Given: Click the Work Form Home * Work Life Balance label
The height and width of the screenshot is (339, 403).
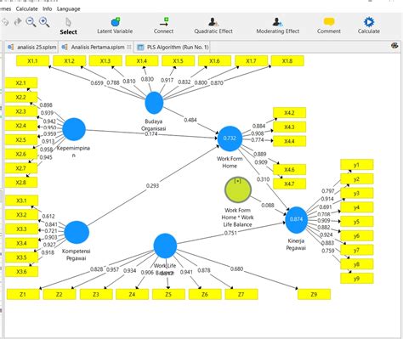Looking at the screenshot, I should [x=237, y=218].
